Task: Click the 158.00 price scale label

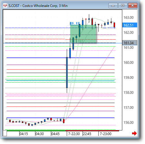Action: coord(129,93)
